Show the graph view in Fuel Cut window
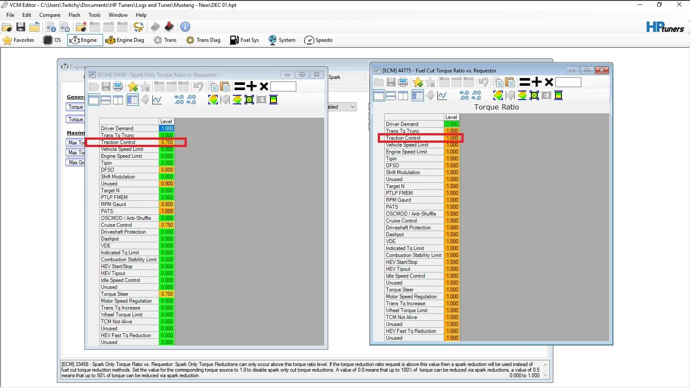 coord(442,96)
